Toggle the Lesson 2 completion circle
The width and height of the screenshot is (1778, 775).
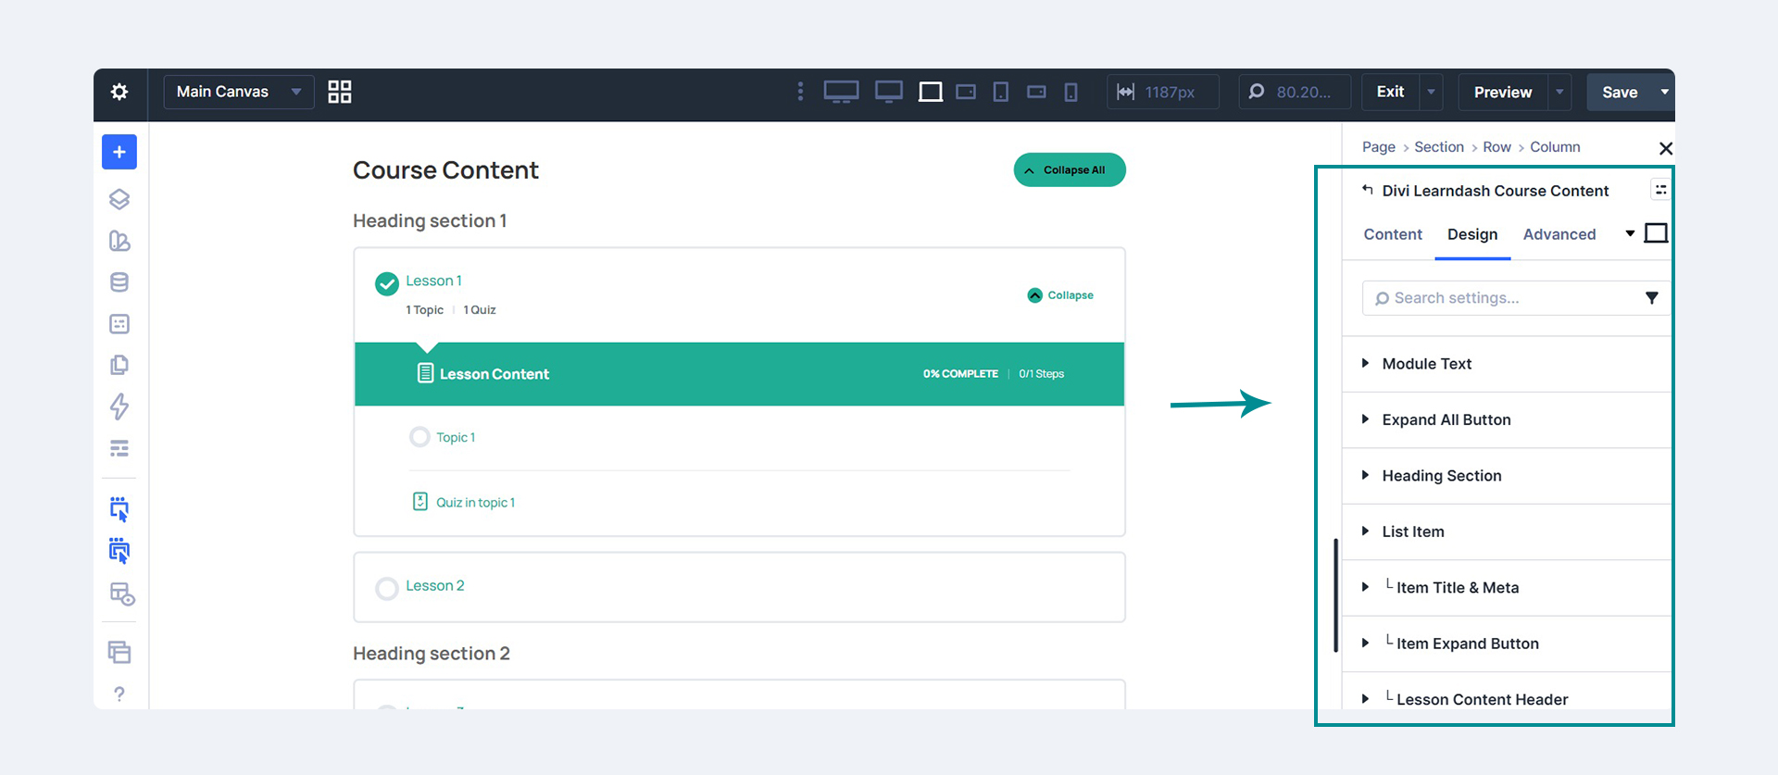pyautogui.click(x=387, y=588)
